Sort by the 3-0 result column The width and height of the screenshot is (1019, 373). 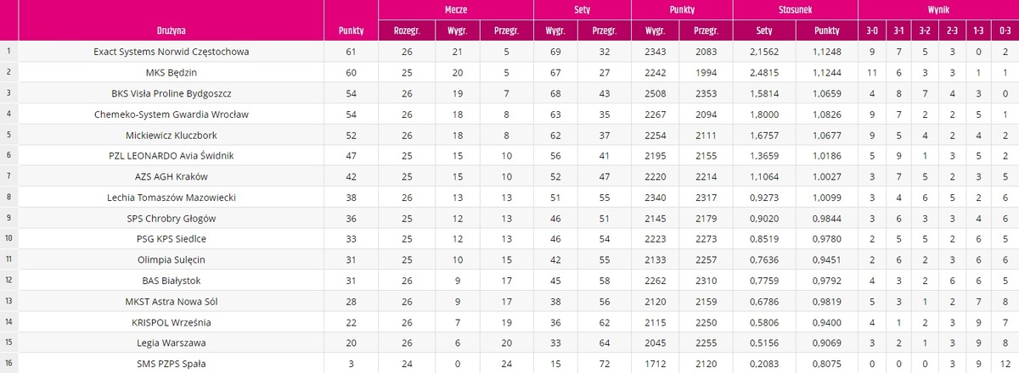871,31
